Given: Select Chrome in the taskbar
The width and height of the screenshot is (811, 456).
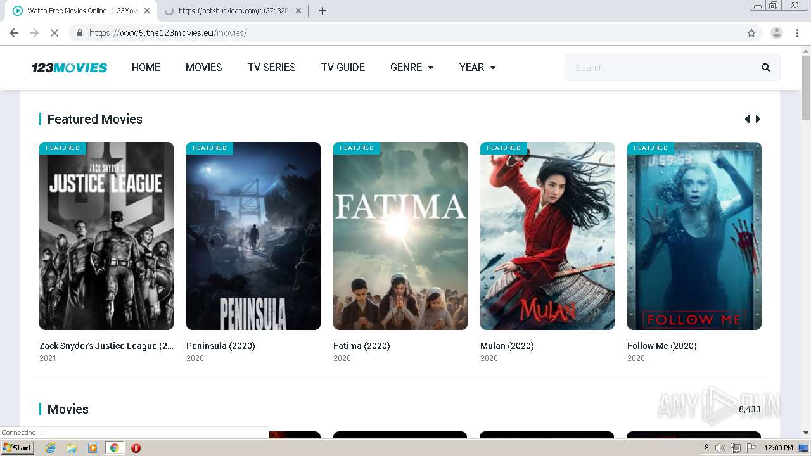Looking at the screenshot, I should pyautogui.click(x=114, y=448).
